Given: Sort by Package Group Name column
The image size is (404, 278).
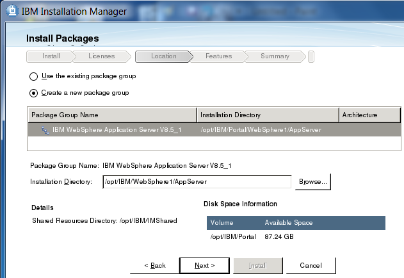Looking at the screenshot, I should (x=112, y=115).
